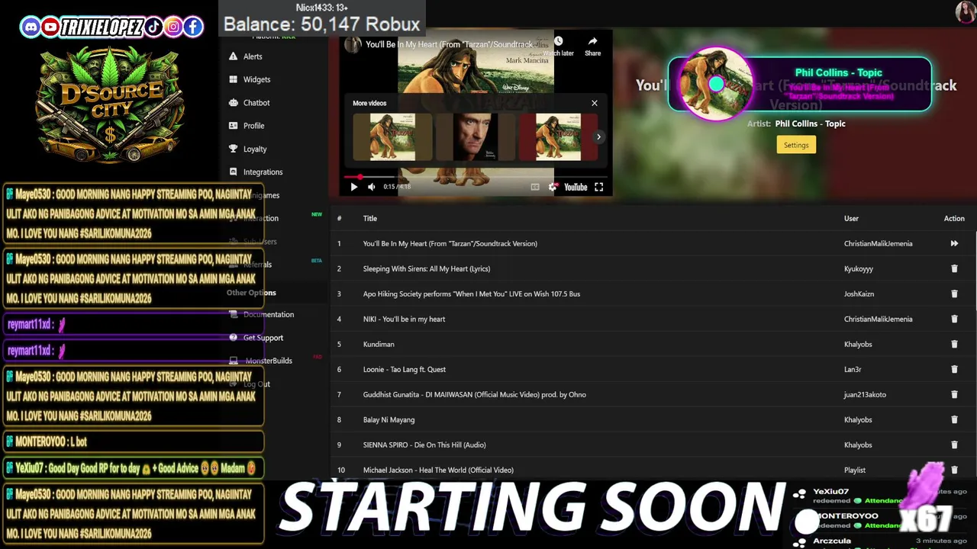Image resolution: width=977 pixels, height=549 pixels.
Task: Click user ChristianMalikJemenia in row 1
Action: click(878, 243)
